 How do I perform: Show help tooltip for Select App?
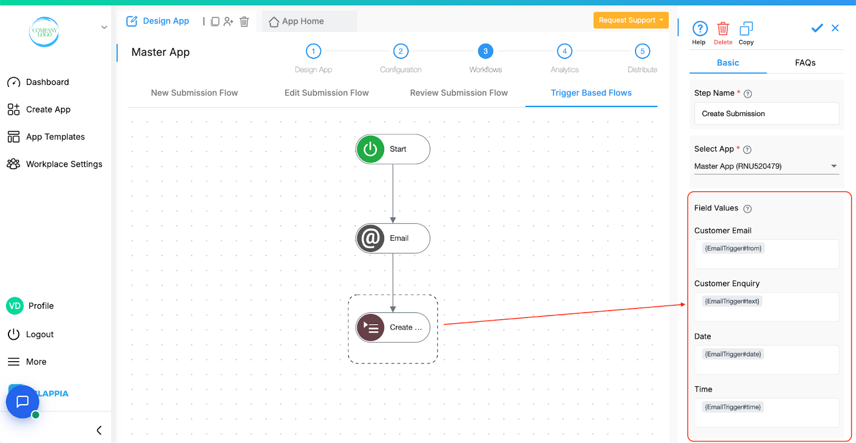pyautogui.click(x=747, y=150)
